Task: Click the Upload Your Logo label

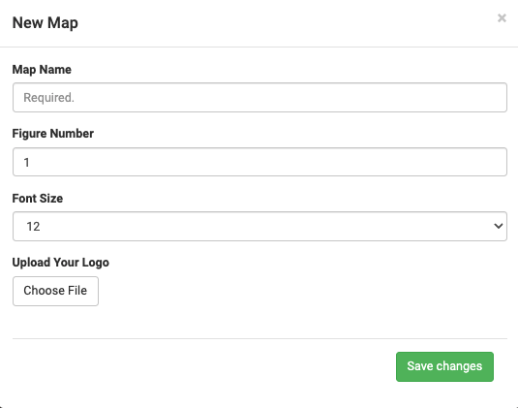Action: [60, 263]
